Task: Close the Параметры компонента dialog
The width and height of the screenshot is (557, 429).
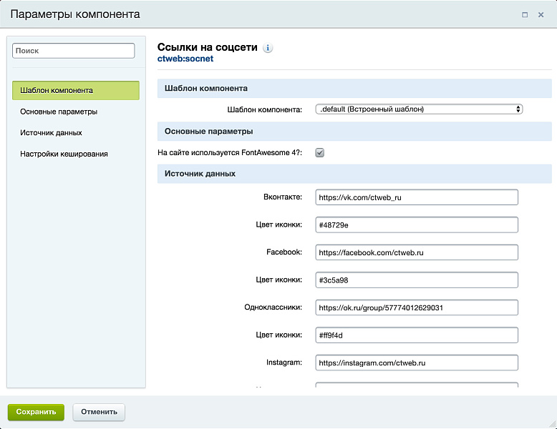Action: pos(541,14)
